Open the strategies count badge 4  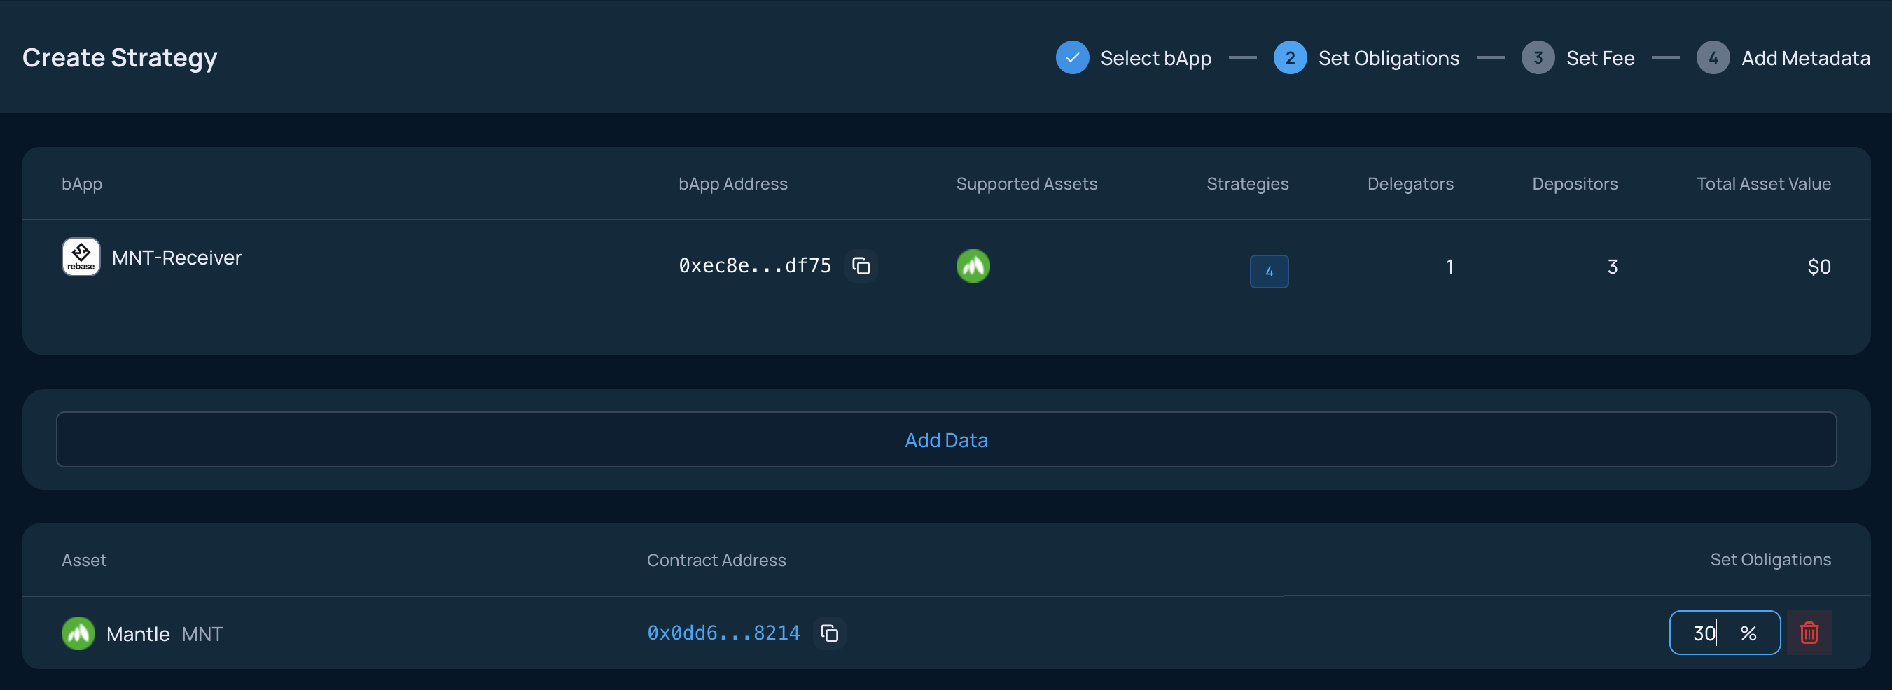[1268, 272]
